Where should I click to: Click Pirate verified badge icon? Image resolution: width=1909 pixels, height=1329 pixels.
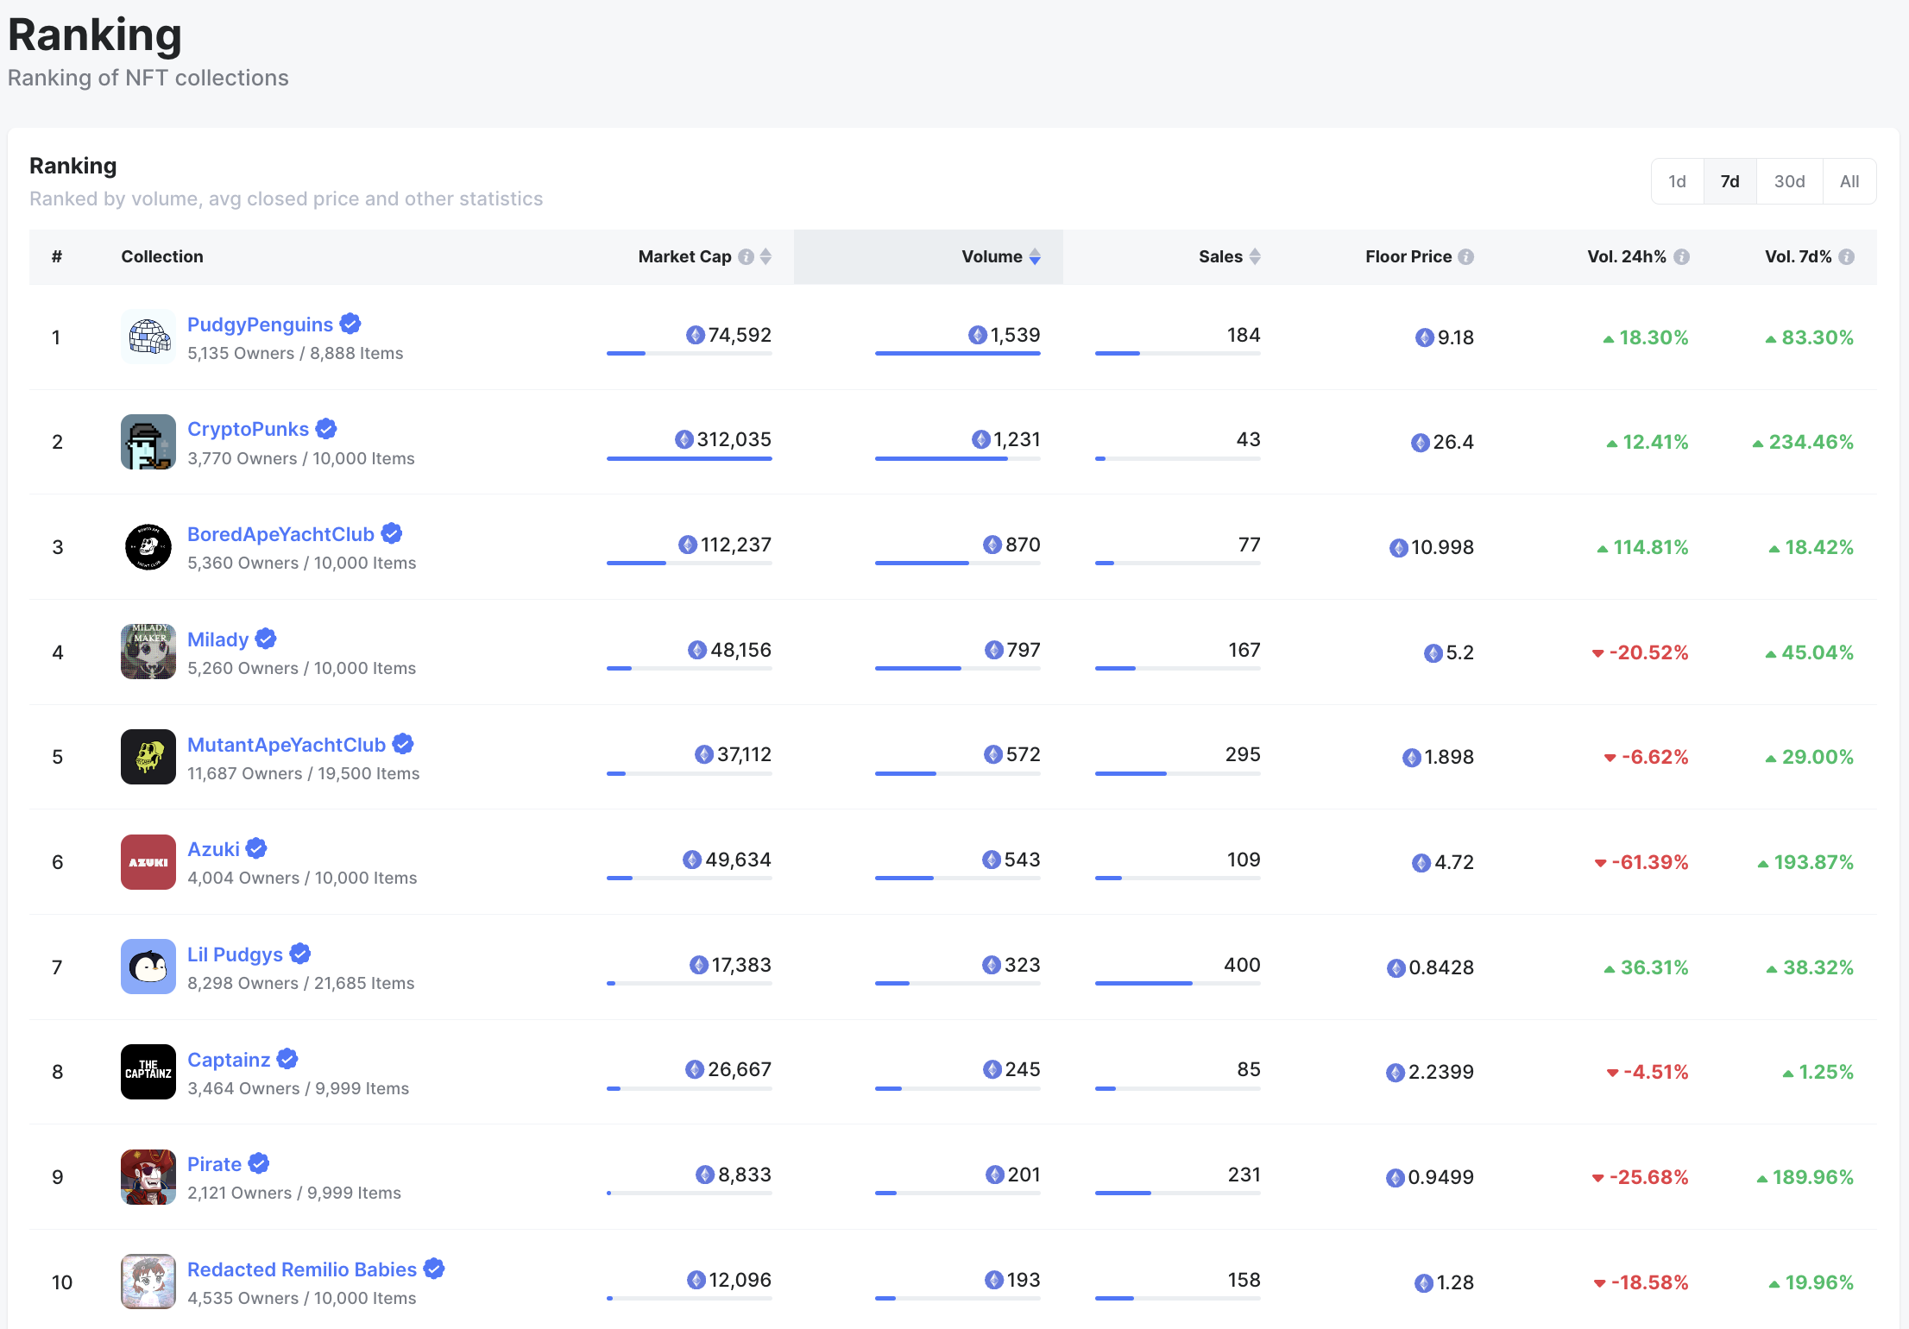[x=259, y=1164]
